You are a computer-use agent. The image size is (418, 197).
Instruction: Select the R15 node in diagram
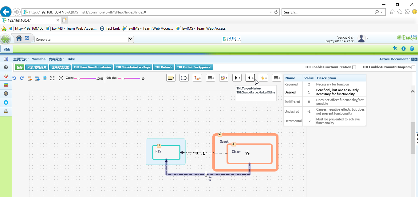click(166, 152)
